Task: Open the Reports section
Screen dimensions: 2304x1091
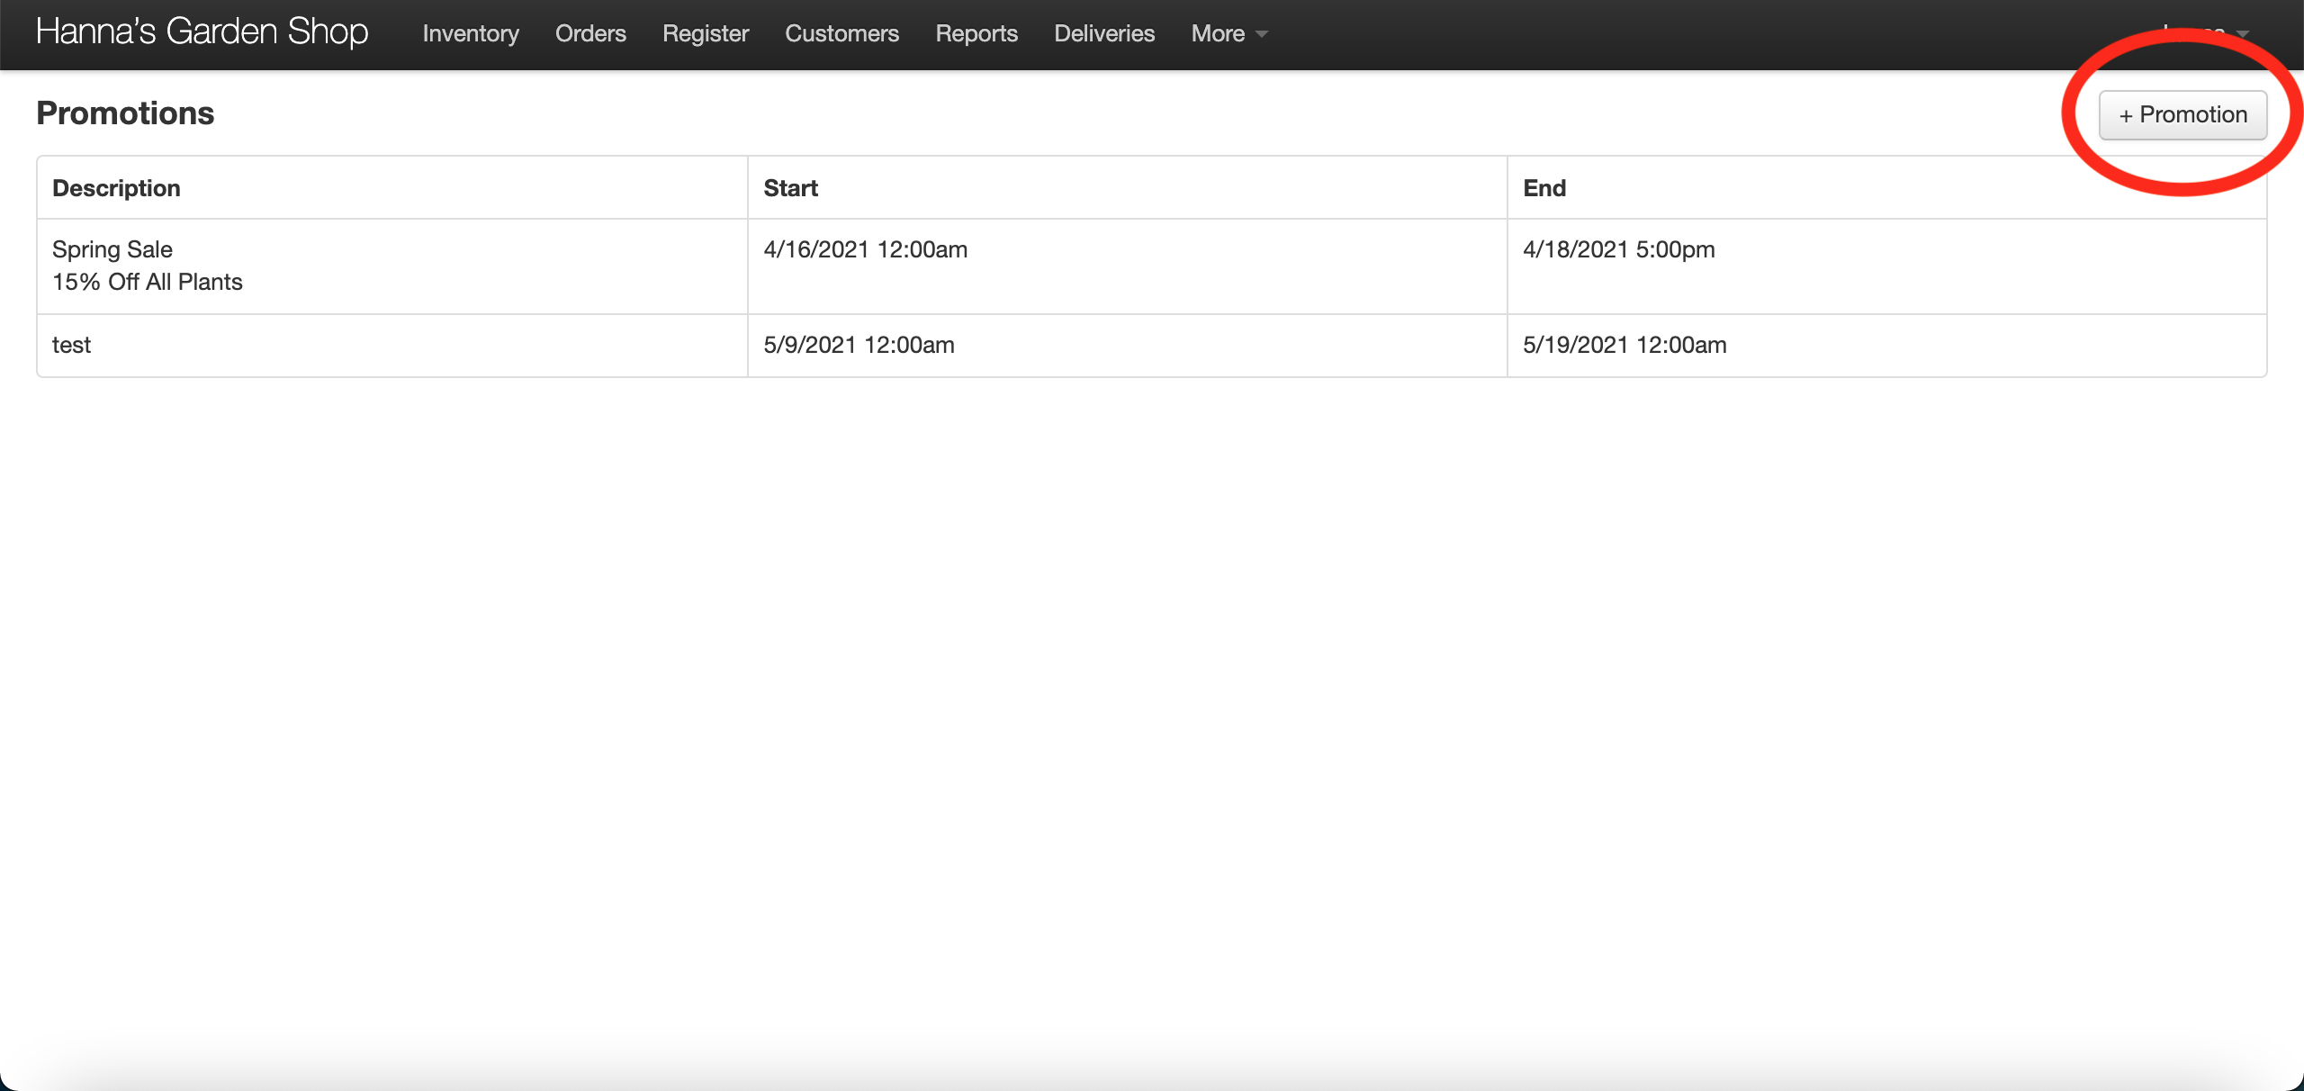Action: 976,34
